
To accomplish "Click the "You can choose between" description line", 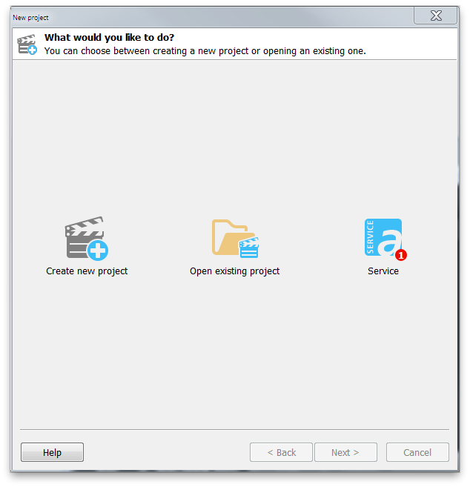I will click(205, 51).
